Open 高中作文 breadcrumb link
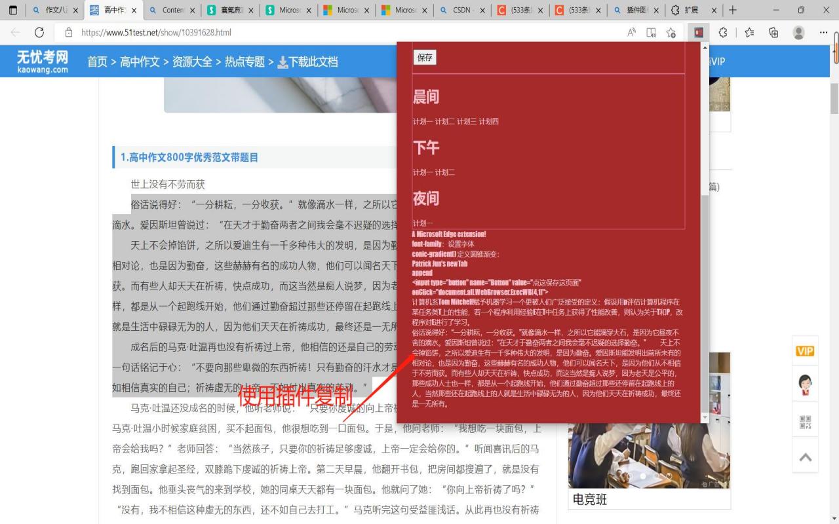The image size is (839, 524). [140, 62]
